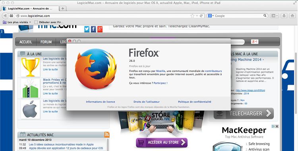This screenshot has width=298, height=151.
Task: Click the TELECHARGER button
Action: click(244, 113)
